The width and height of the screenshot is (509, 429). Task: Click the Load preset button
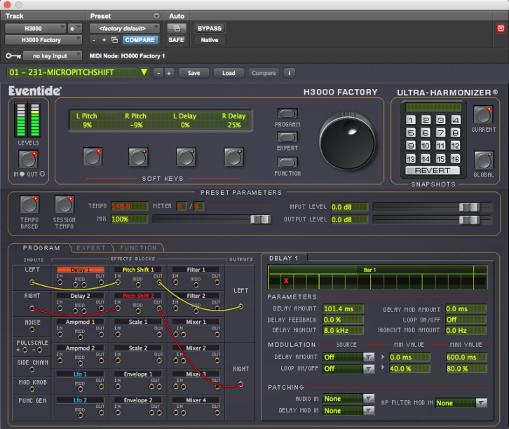pyautogui.click(x=229, y=73)
